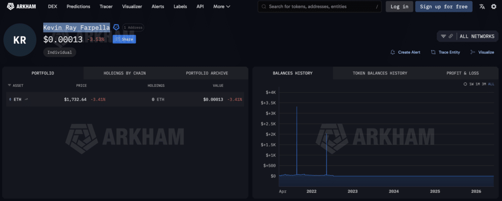Click the bell icon for Create Alert

393,52
